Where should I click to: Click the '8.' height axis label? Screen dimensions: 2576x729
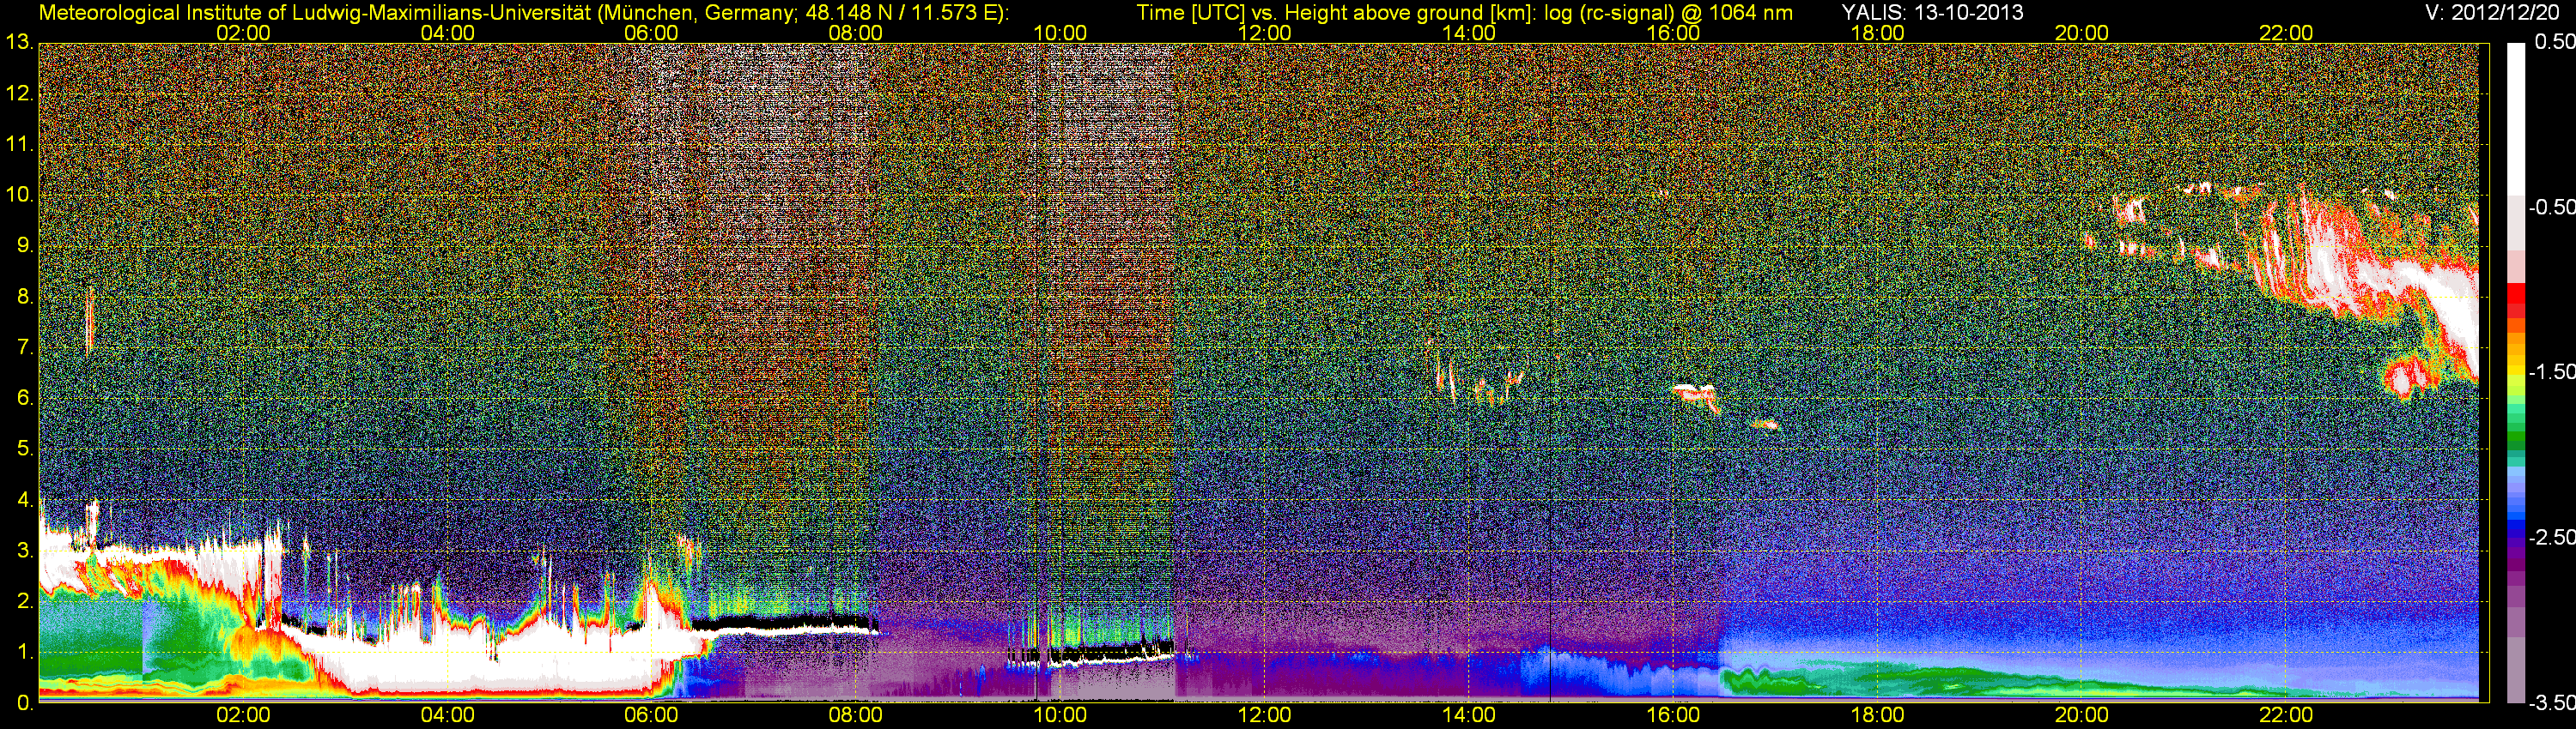26,297
